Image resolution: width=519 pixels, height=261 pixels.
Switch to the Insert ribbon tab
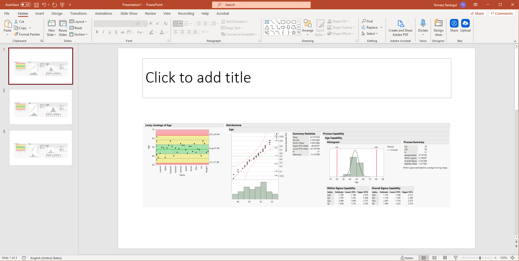click(39, 13)
